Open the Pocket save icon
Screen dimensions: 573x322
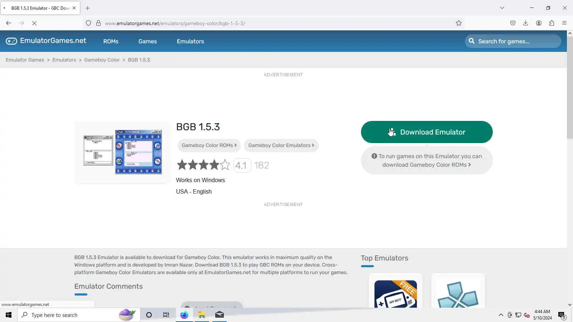[x=513, y=23]
